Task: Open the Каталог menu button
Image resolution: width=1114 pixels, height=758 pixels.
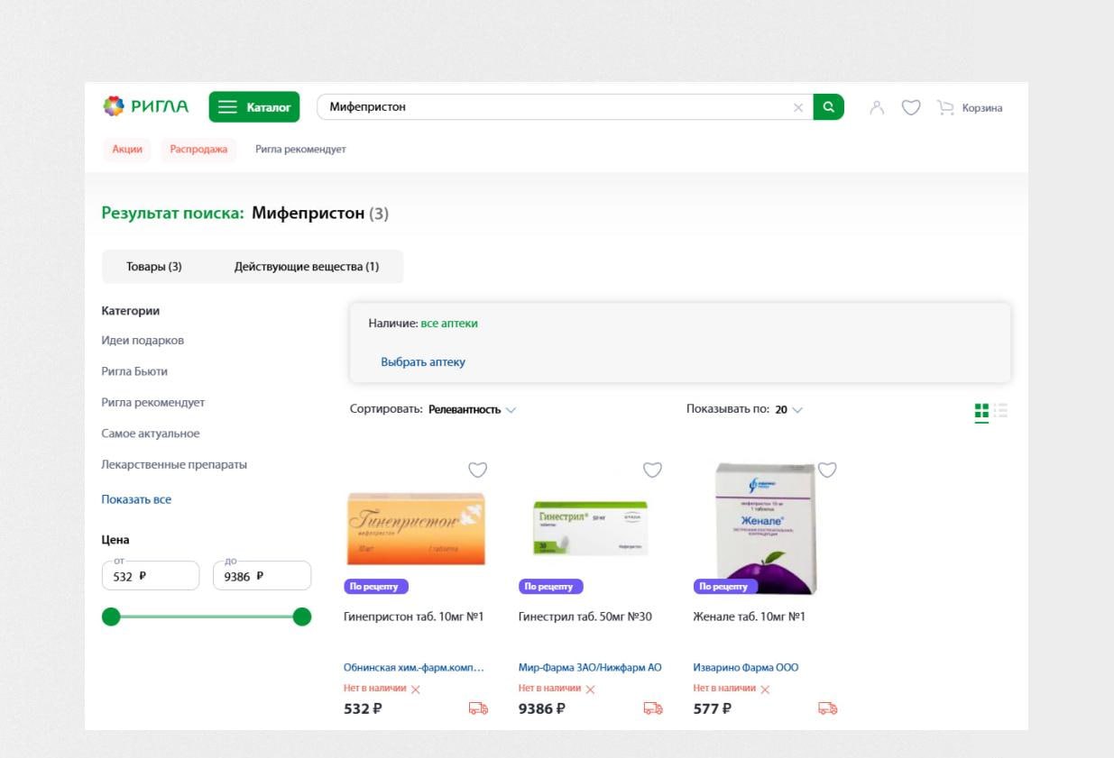Action: [x=254, y=107]
